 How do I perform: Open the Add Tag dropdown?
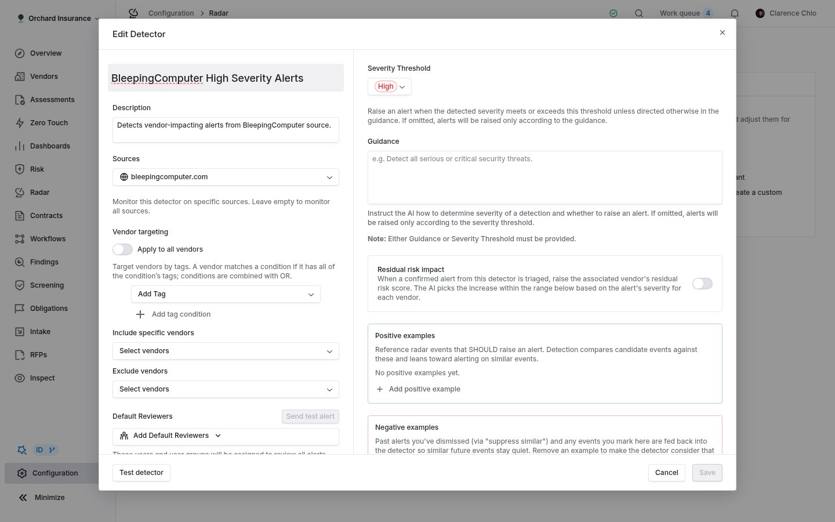pos(226,294)
